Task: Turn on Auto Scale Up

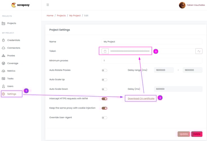Action: [104, 80]
